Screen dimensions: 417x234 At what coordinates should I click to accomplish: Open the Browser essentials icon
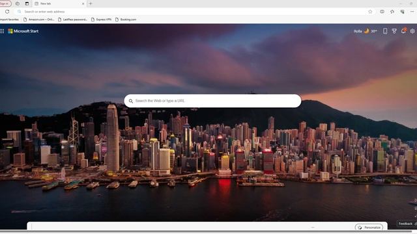pyautogui.click(x=403, y=12)
